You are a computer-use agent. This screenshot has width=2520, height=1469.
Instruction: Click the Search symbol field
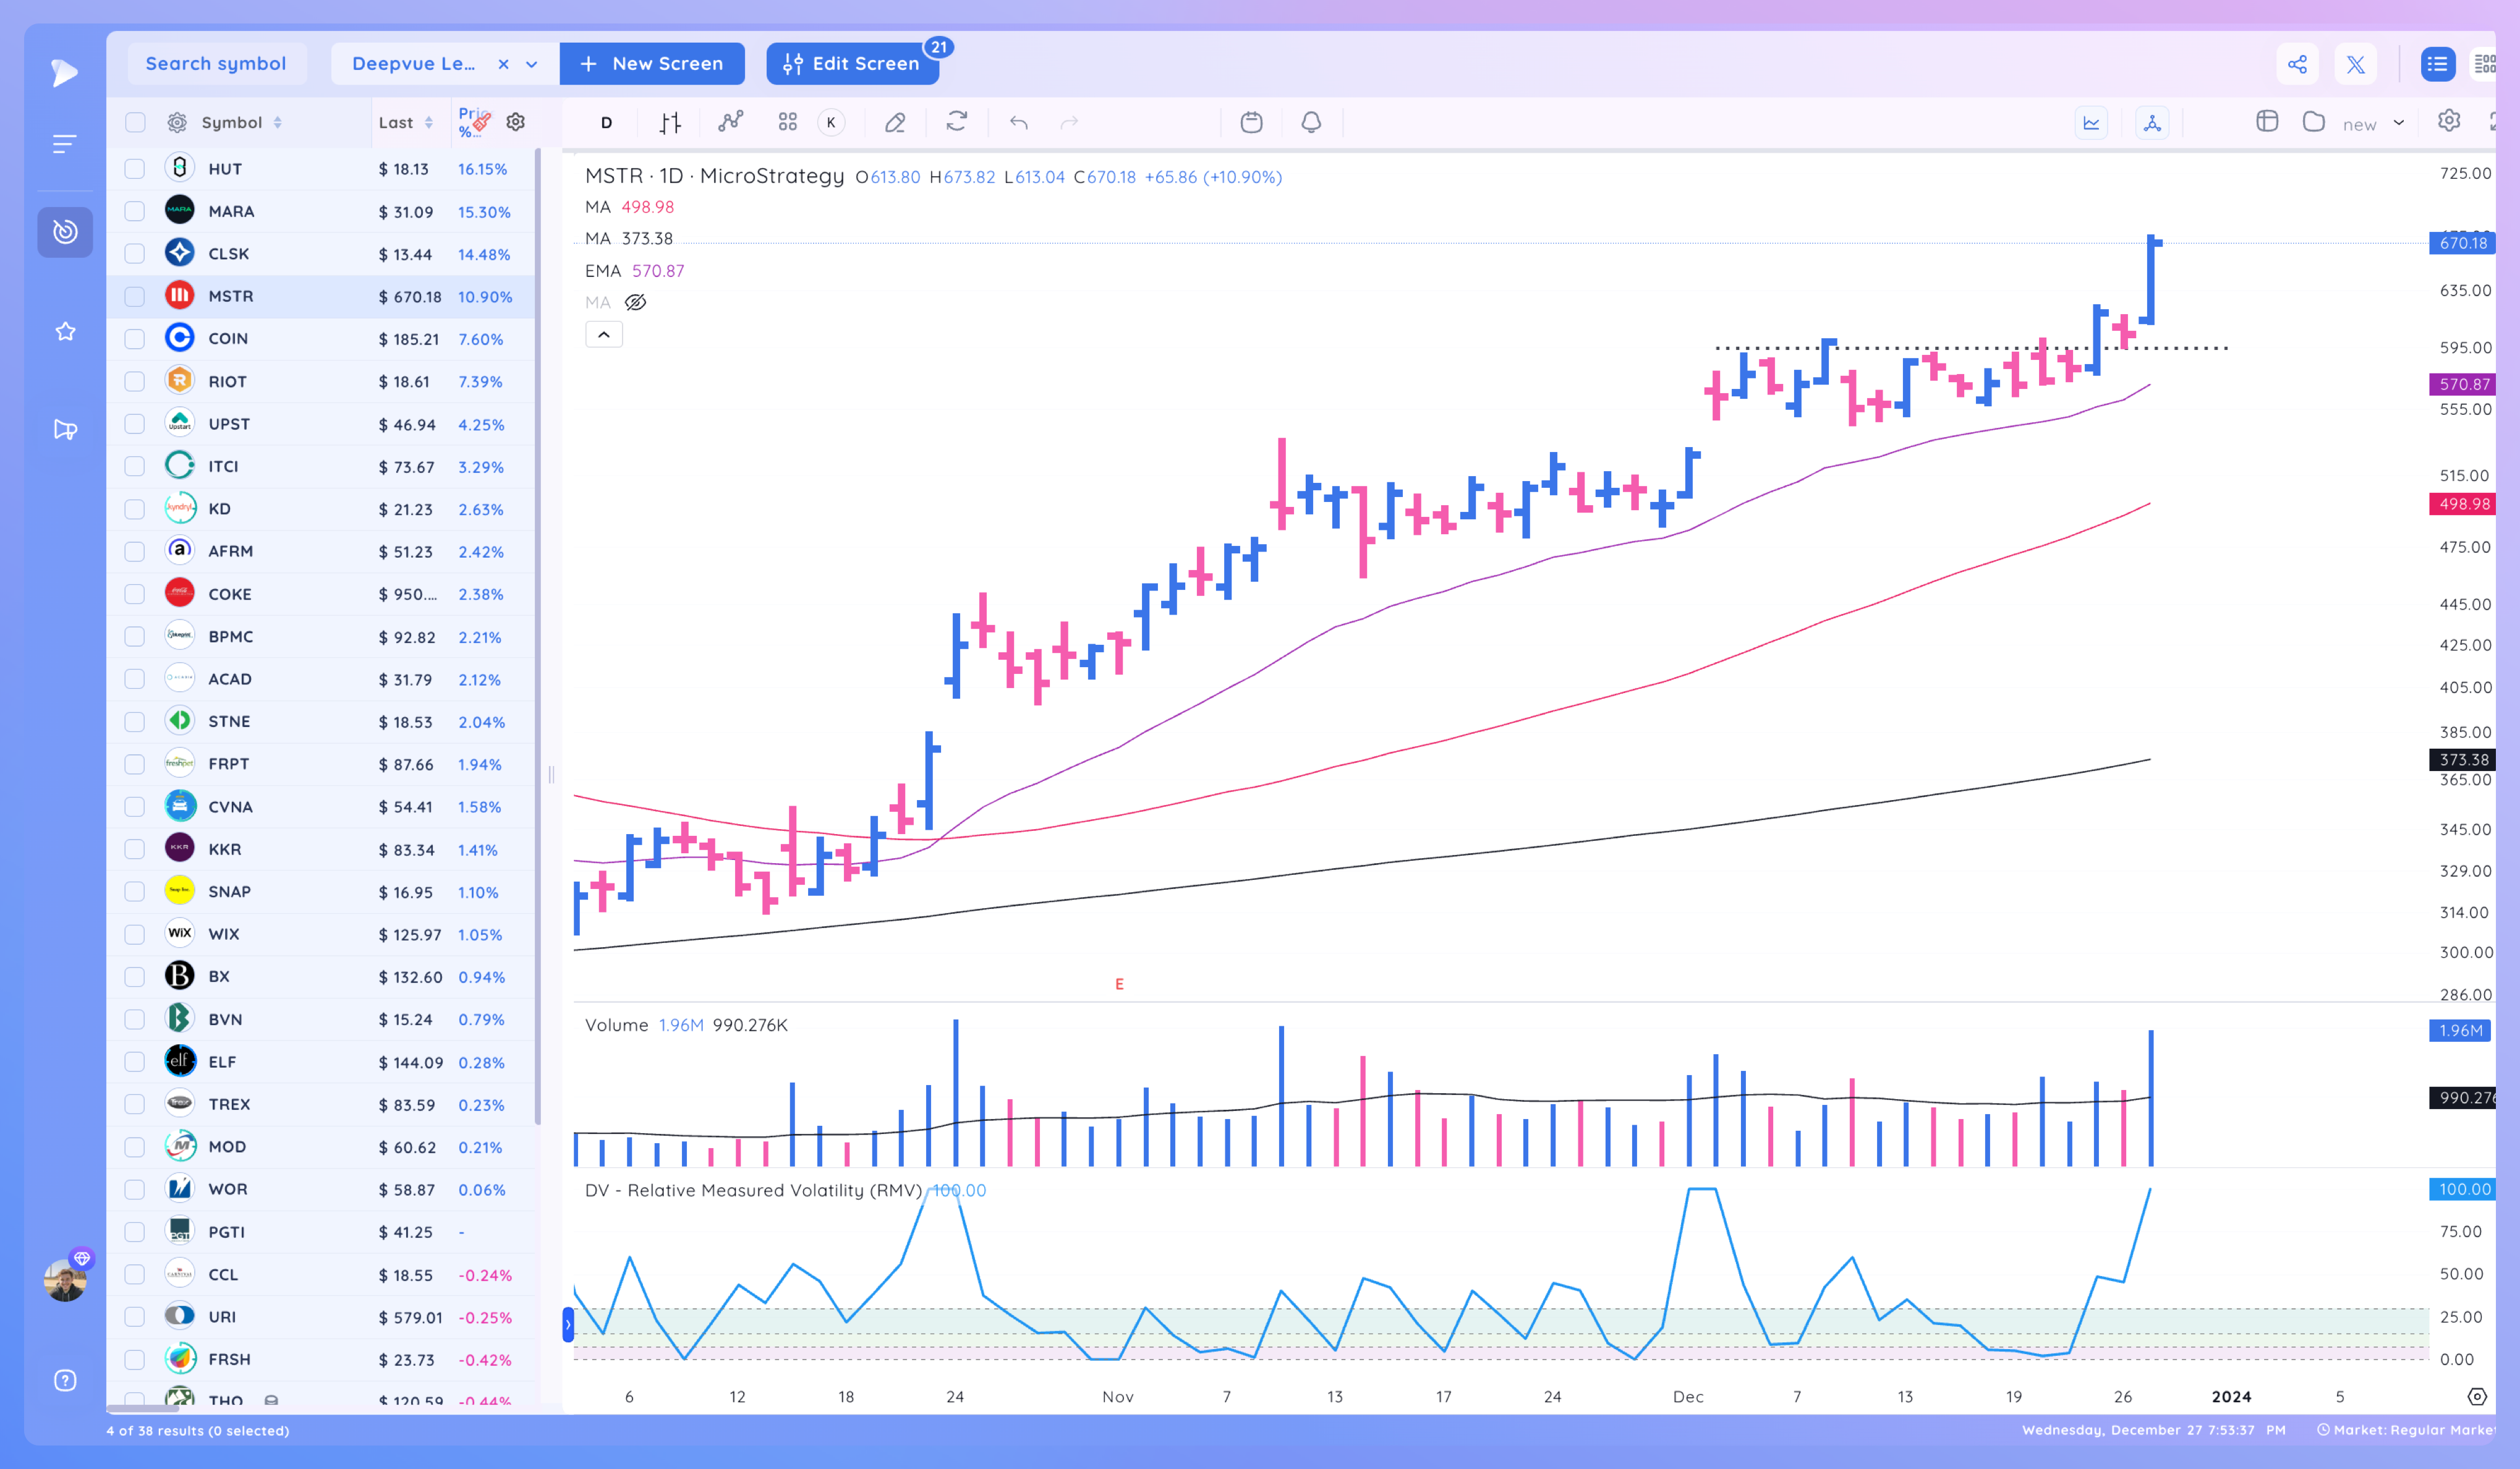tap(217, 64)
